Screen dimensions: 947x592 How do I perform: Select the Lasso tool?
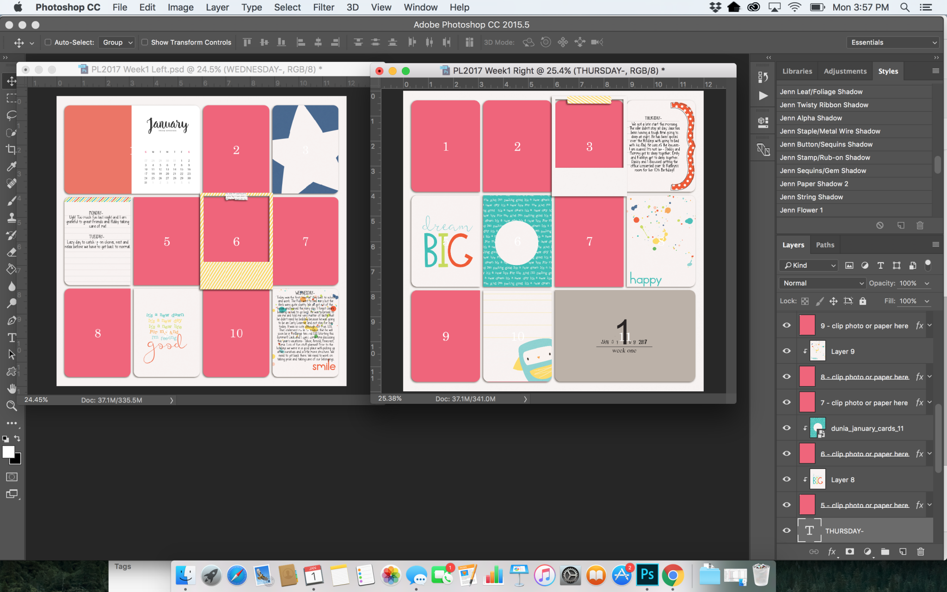click(x=12, y=116)
